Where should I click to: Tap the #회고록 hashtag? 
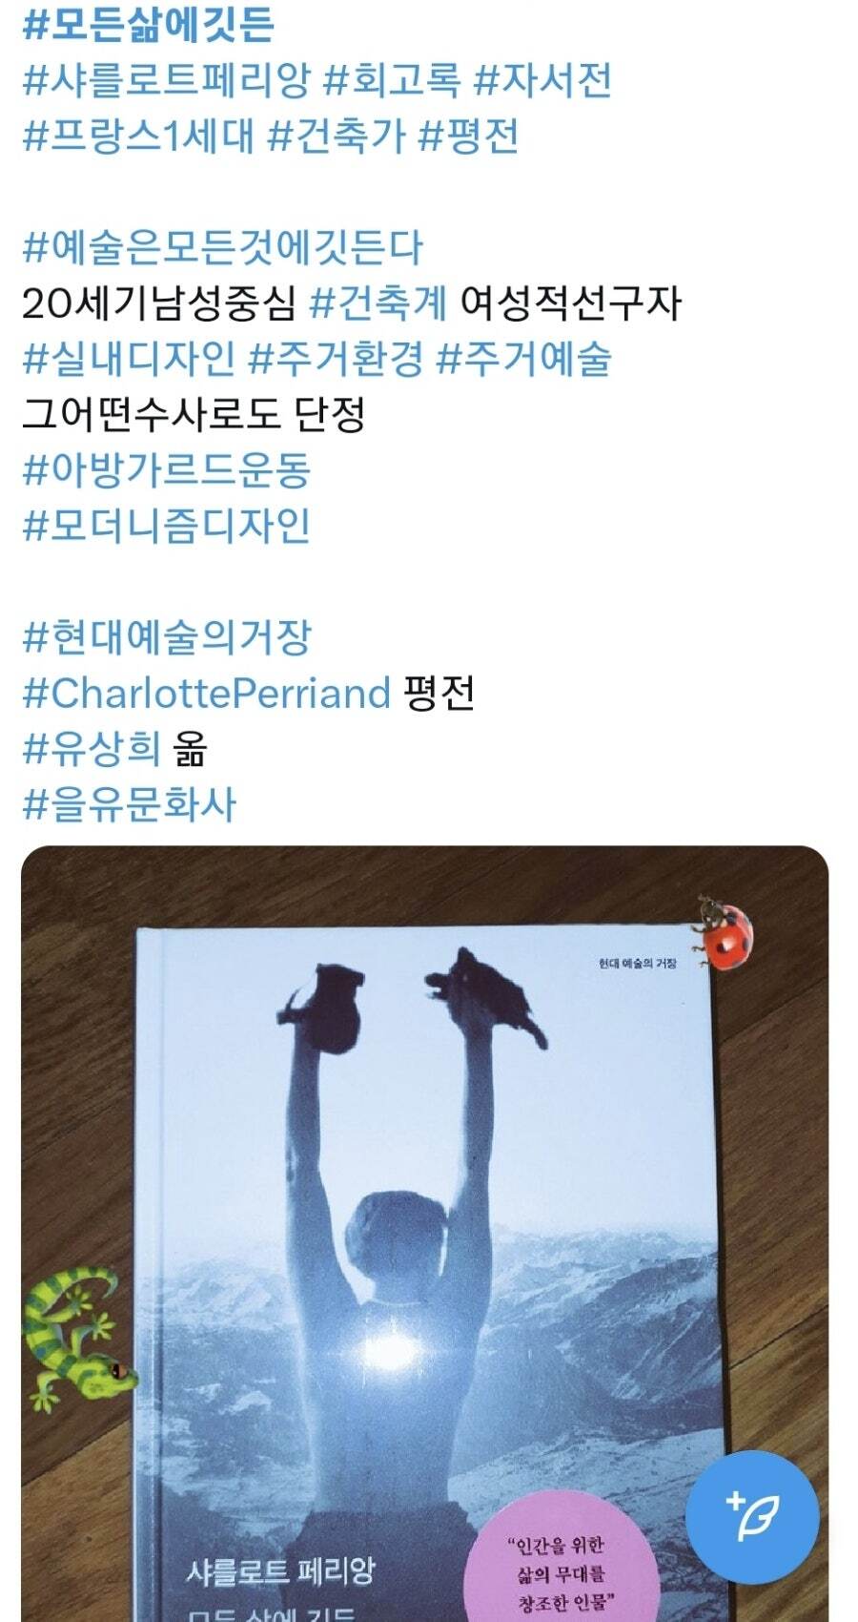point(393,80)
